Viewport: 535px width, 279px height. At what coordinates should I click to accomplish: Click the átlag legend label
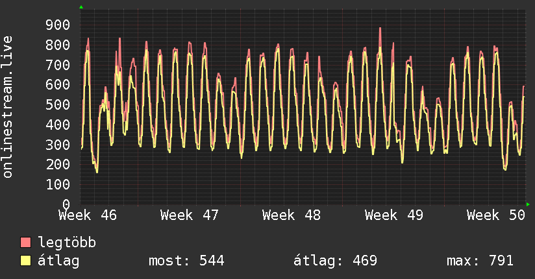(58, 261)
